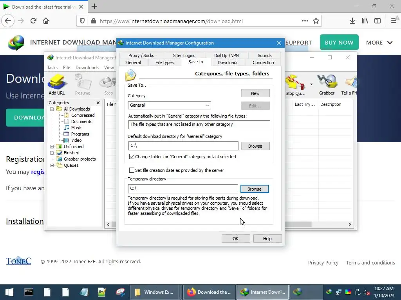Open Category dropdown showing General

tap(169, 105)
